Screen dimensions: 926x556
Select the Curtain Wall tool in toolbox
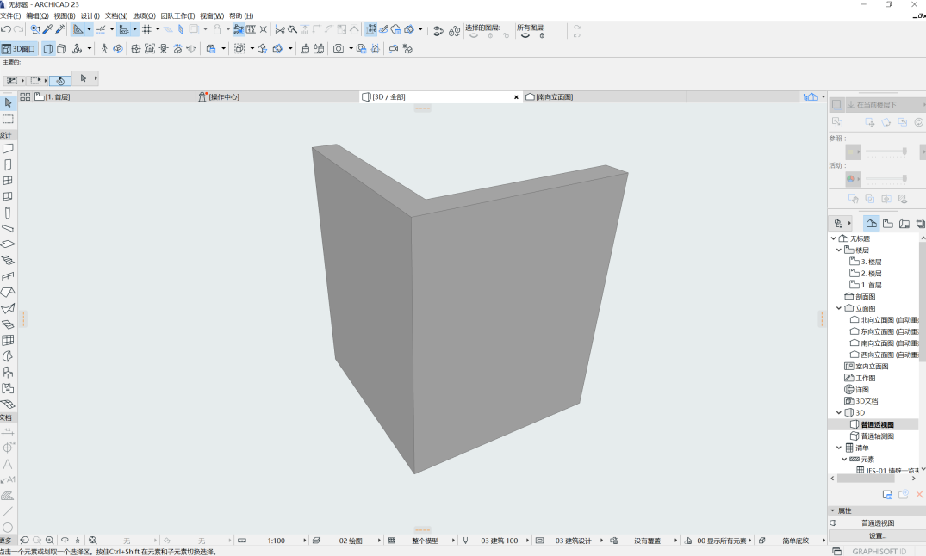pyautogui.click(x=8, y=340)
